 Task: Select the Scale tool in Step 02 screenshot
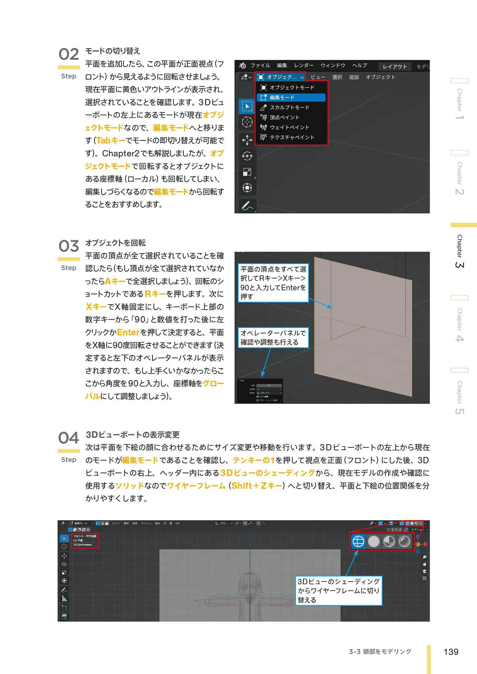[x=247, y=172]
